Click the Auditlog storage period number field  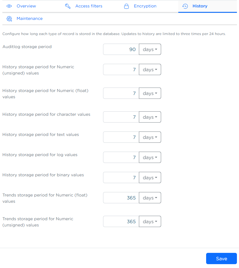tap(121, 50)
